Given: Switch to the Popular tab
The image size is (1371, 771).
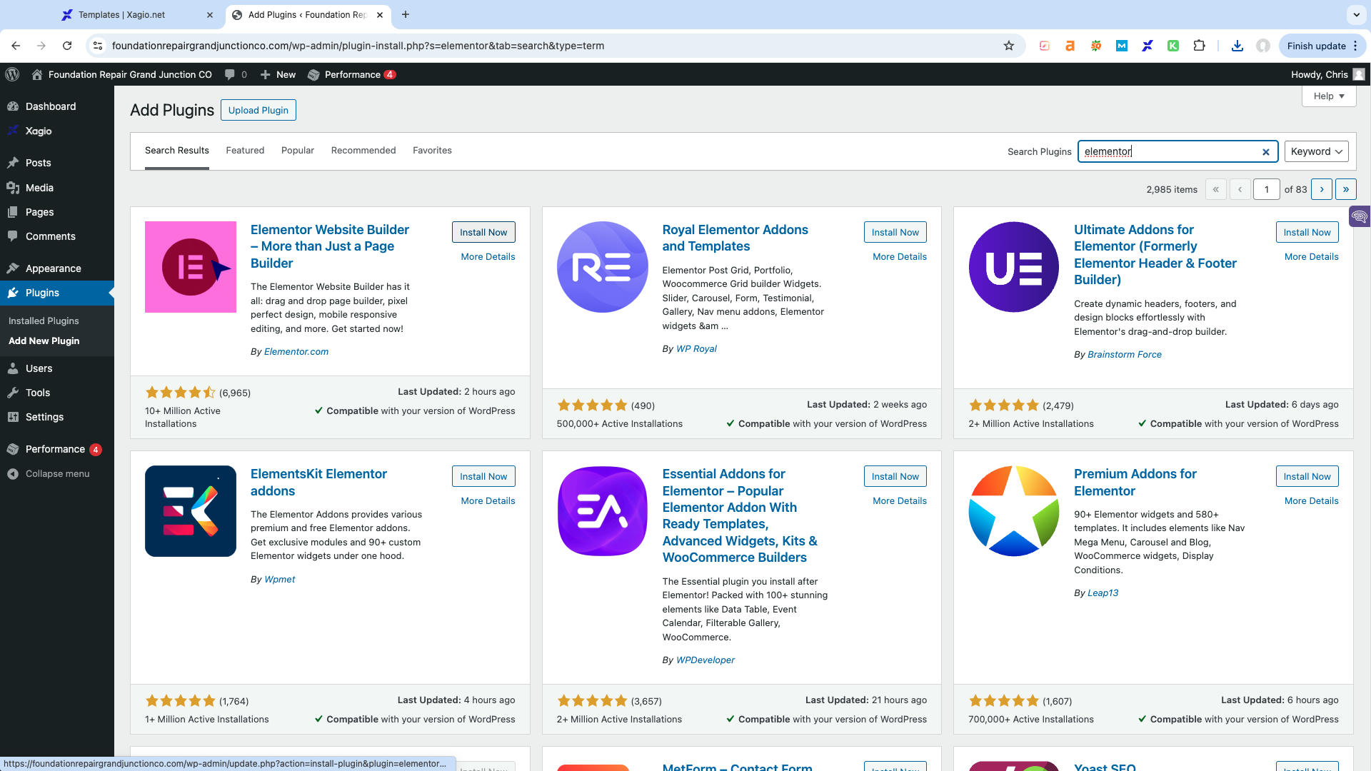Looking at the screenshot, I should (298, 151).
